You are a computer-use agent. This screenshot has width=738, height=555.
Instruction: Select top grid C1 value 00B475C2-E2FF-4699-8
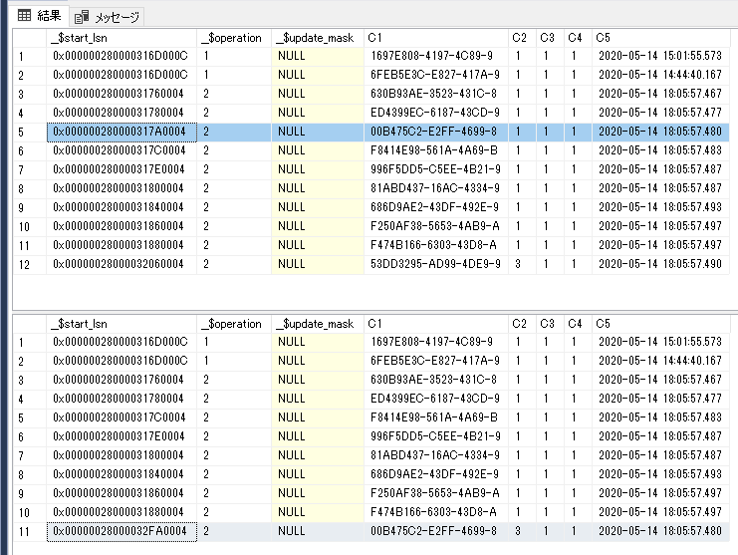[x=436, y=132]
